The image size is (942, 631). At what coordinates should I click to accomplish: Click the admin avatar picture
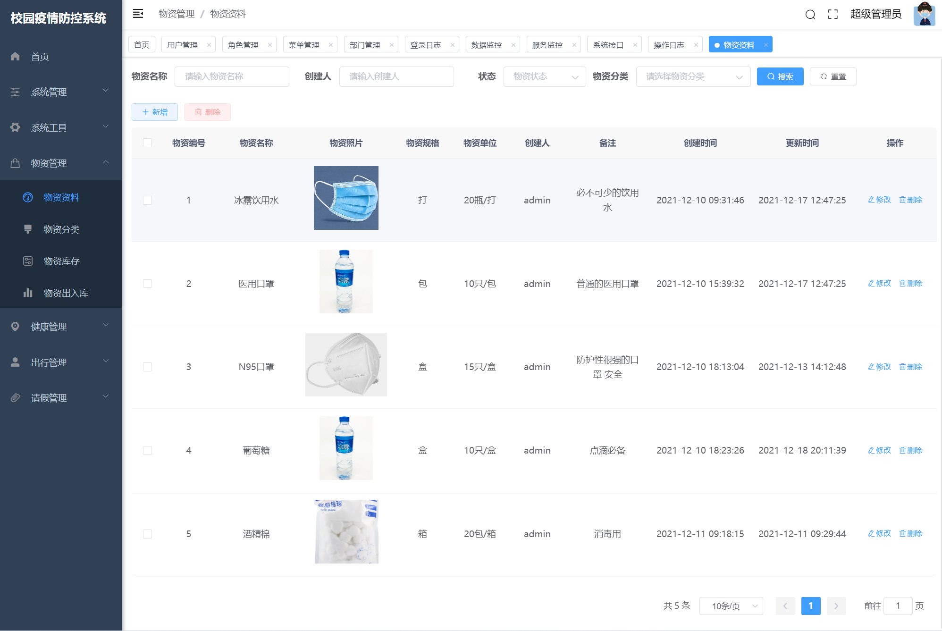click(924, 15)
